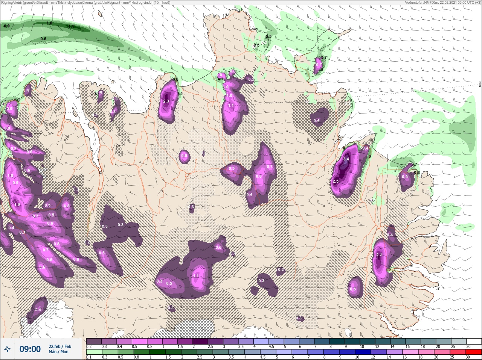Select the lower legend swatch starting at 10
The image size is (482, 360).
[x=363, y=352]
